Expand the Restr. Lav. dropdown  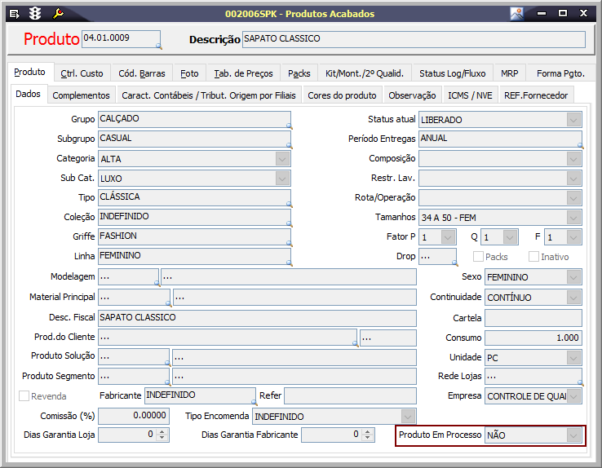[x=573, y=179]
